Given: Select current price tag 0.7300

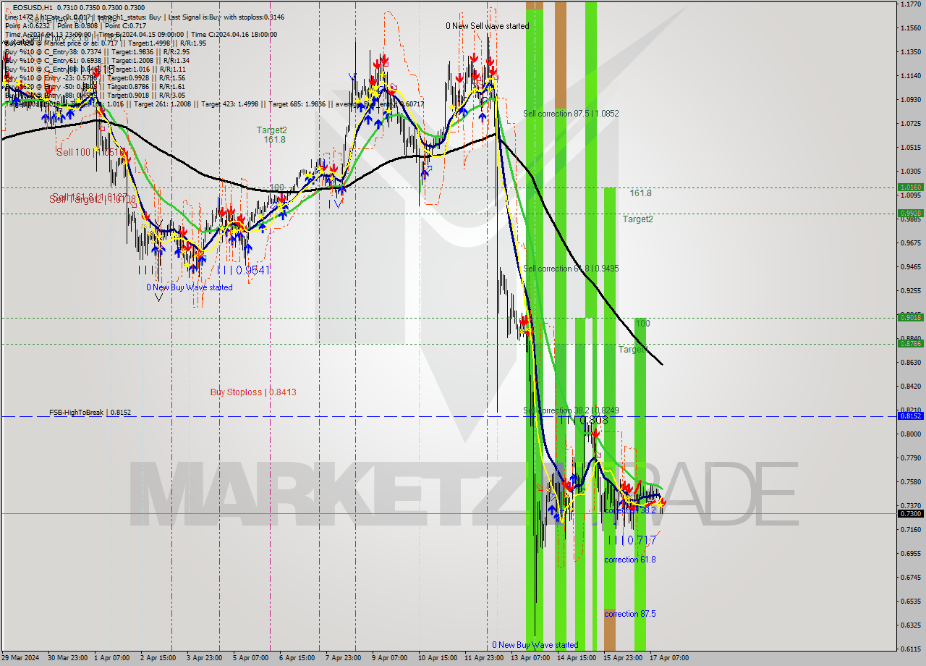Looking at the screenshot, I should pos(910,513).
